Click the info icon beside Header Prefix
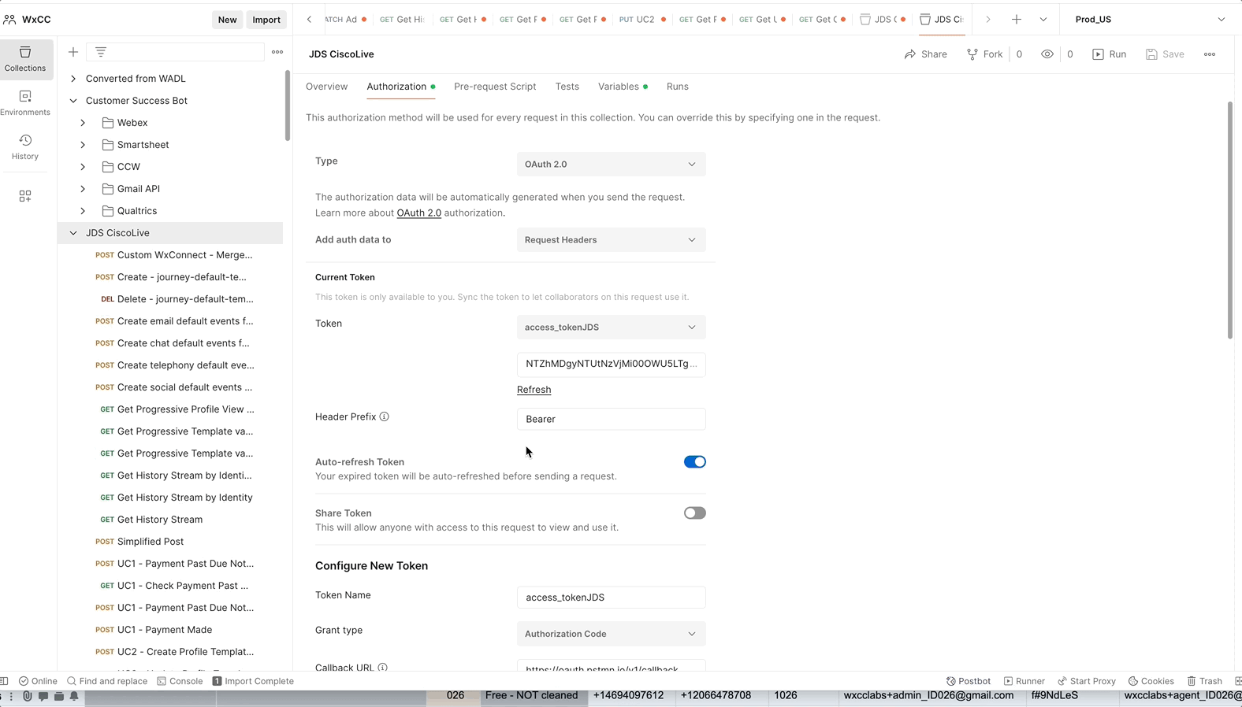This screenshot has height=707, width=1242. tap(385, 416)
